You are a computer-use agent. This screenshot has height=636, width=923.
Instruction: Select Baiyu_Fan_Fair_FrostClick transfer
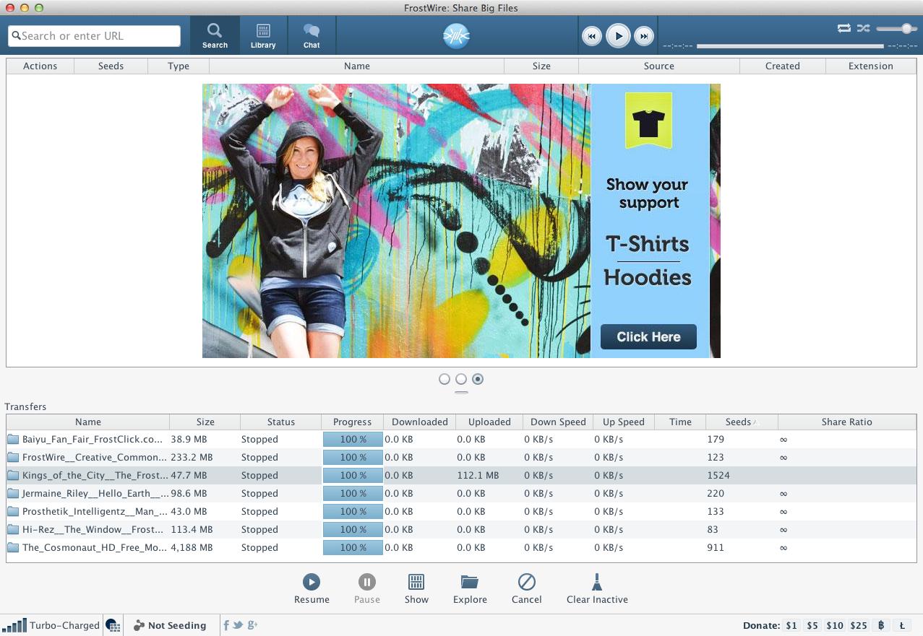coord(461,439)
